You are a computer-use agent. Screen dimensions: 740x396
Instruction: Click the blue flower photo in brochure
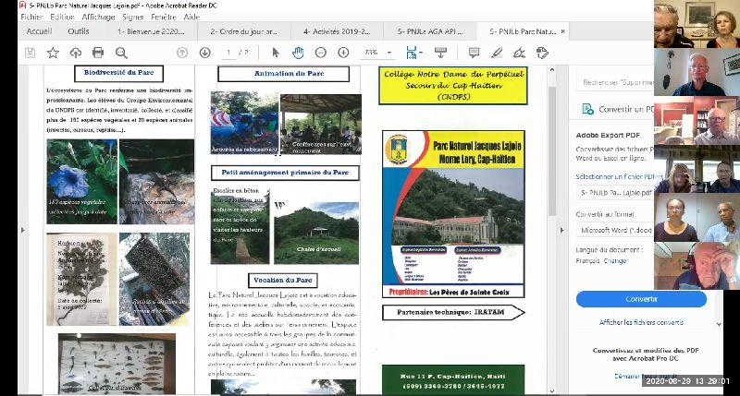tap(81, 182)
